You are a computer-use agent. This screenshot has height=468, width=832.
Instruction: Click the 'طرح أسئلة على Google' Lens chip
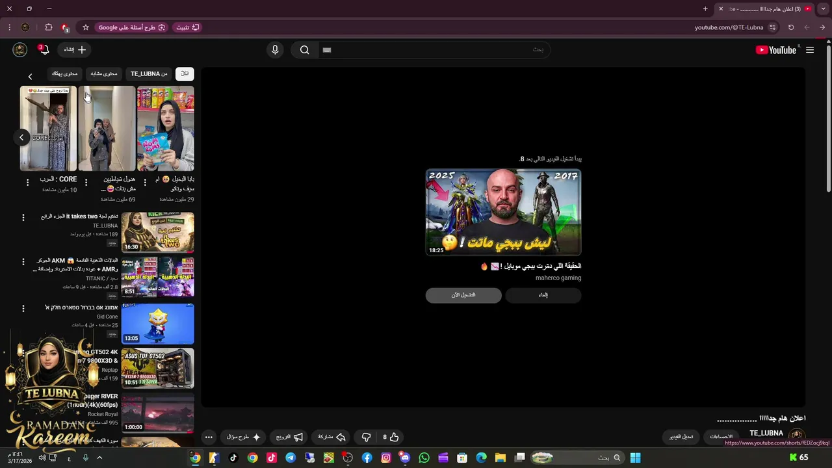(132, 27)
